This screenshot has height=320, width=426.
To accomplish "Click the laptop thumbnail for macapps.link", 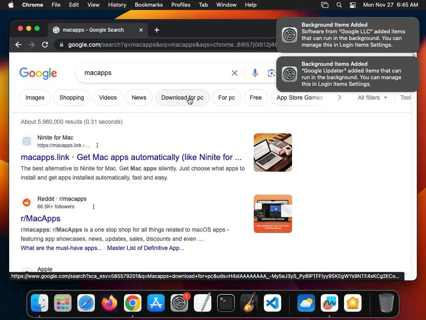I will [x=273, y=152].
